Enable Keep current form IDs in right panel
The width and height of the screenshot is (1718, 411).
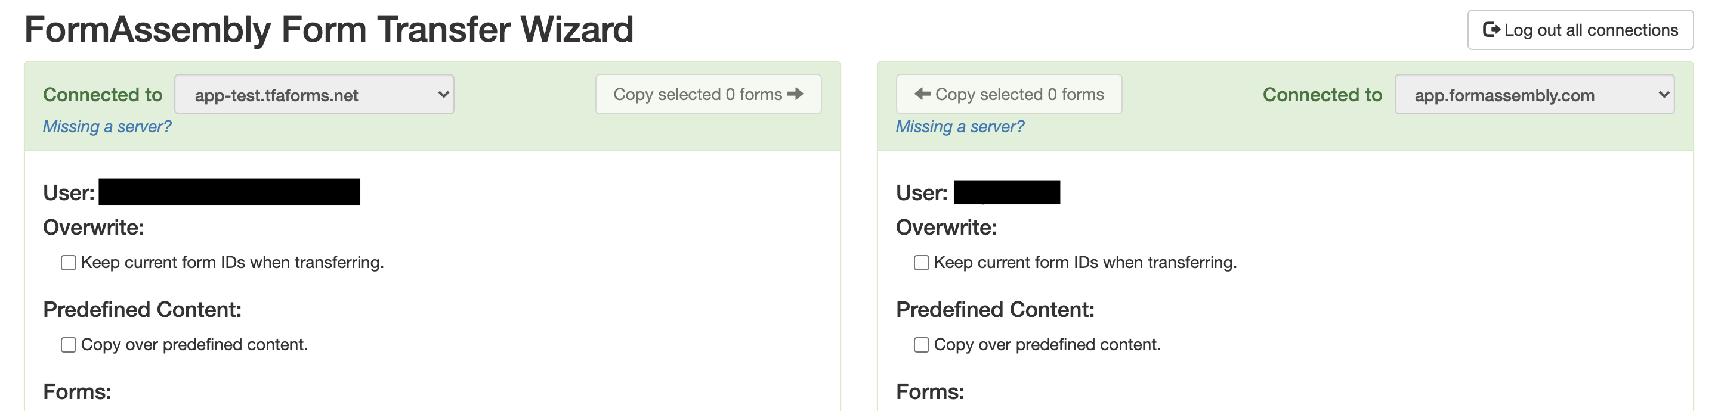pyautogui.click(x=921, y=263)
